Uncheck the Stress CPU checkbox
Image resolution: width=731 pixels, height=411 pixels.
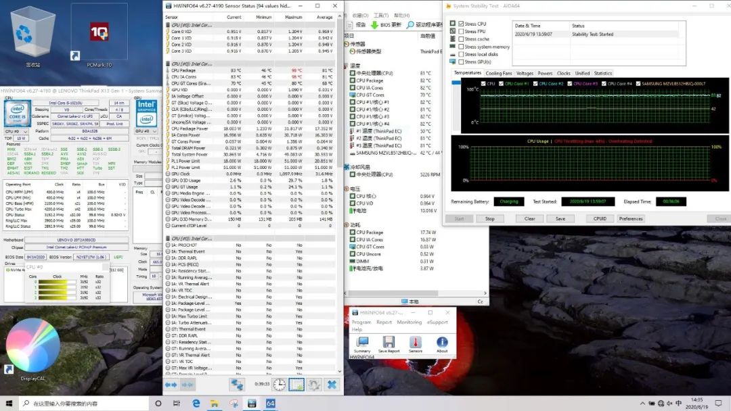click(x=461, y=24)
